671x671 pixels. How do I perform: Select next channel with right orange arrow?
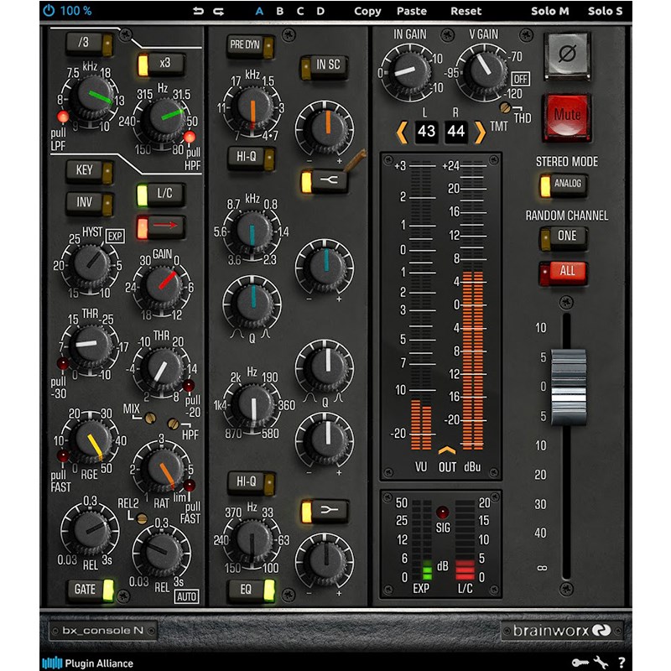click(x=480, y=132)
